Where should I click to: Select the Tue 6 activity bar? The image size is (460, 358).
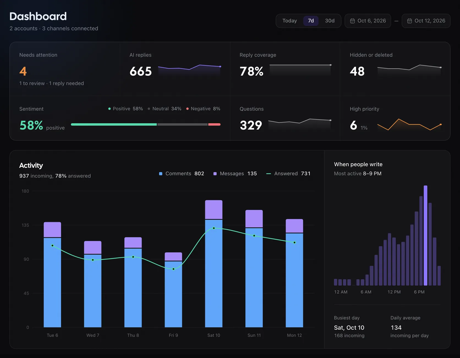(x=52, y=275)
